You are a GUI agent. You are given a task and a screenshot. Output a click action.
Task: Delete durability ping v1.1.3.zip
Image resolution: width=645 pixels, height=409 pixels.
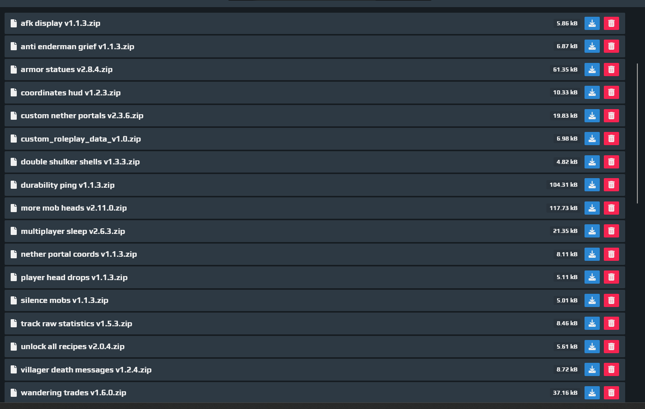[x=611, y=185]
